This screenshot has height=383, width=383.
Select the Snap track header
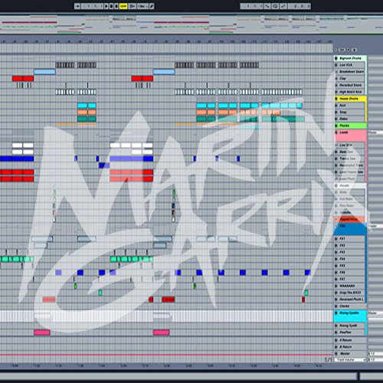tap(349, 112)
